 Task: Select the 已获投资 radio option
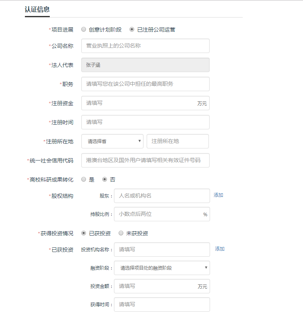[84, 233]
